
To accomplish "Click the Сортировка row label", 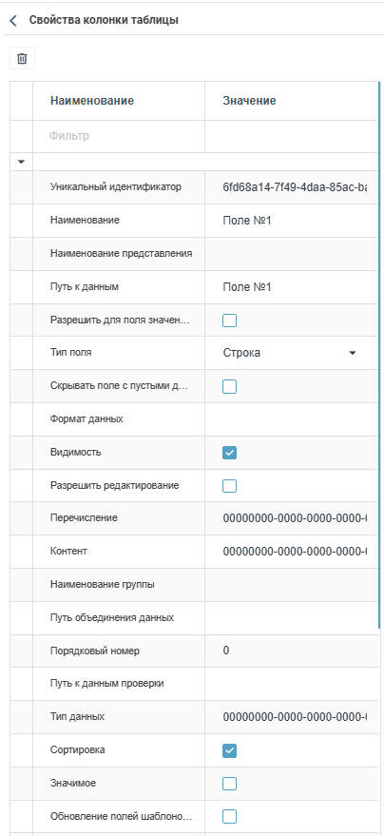I will point(78,750).
